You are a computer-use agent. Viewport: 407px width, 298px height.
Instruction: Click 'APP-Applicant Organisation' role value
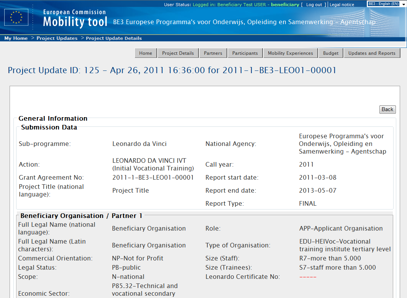pyautogui.click(x=341, y=229)
